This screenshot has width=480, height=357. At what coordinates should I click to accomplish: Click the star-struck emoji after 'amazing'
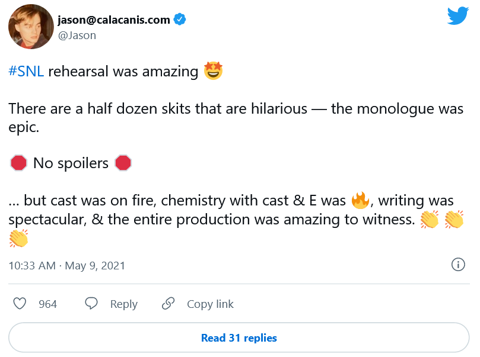213,72
